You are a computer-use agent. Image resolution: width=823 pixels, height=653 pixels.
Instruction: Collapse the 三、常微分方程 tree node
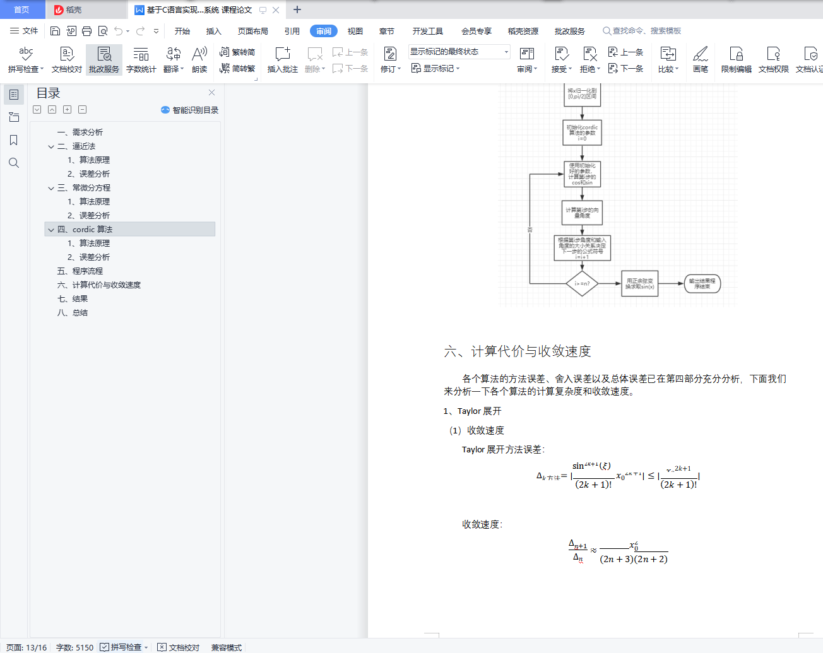51,188
